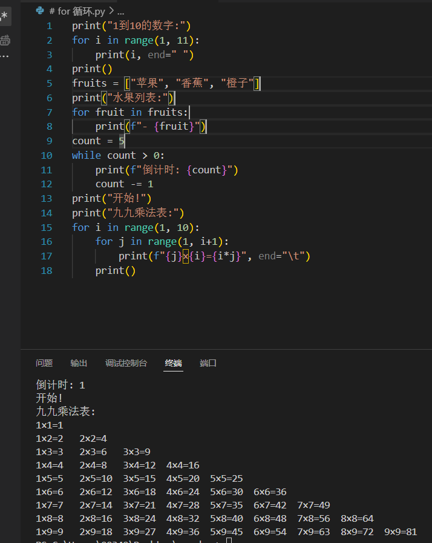Image resolution: width=432 pixels, height=543 pixels.
Task: Select the 终端 tab
Action: pyautogui.click(x=173, y=363)
